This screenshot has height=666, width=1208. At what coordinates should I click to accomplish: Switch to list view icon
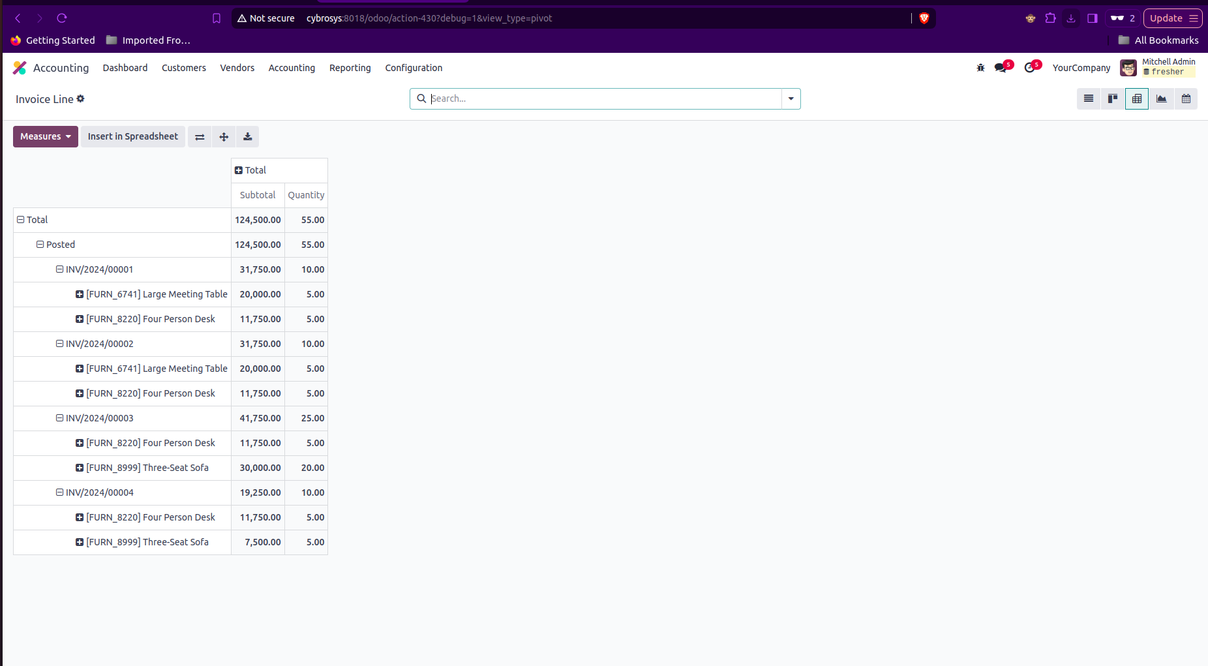tap(1089, 98)
